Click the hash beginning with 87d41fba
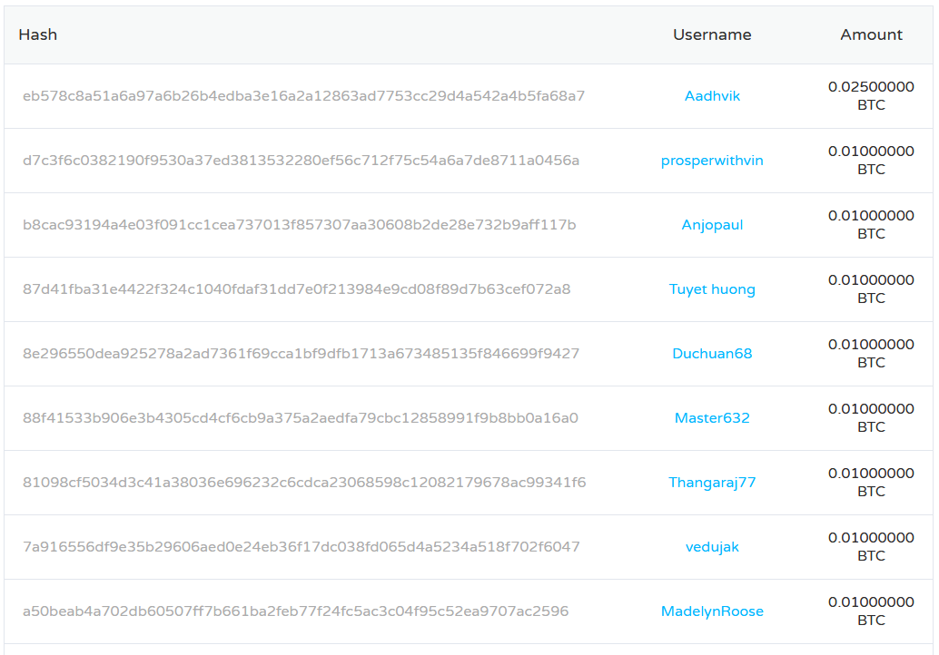The height and width of the screenshot is (655, 939). (296, 289)
